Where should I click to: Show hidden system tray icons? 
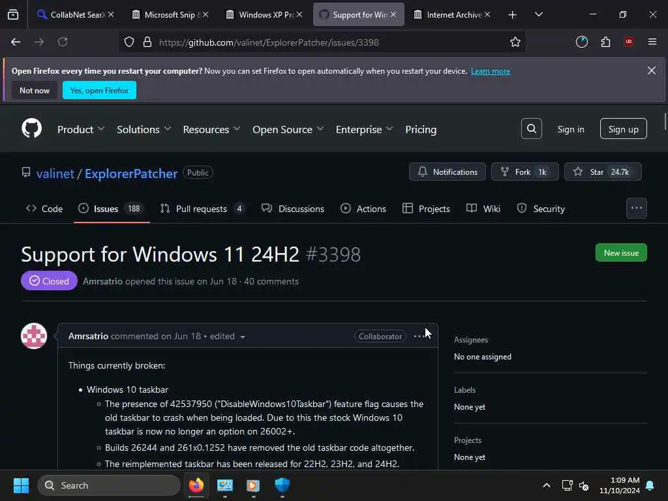click(x=547, y=485)
